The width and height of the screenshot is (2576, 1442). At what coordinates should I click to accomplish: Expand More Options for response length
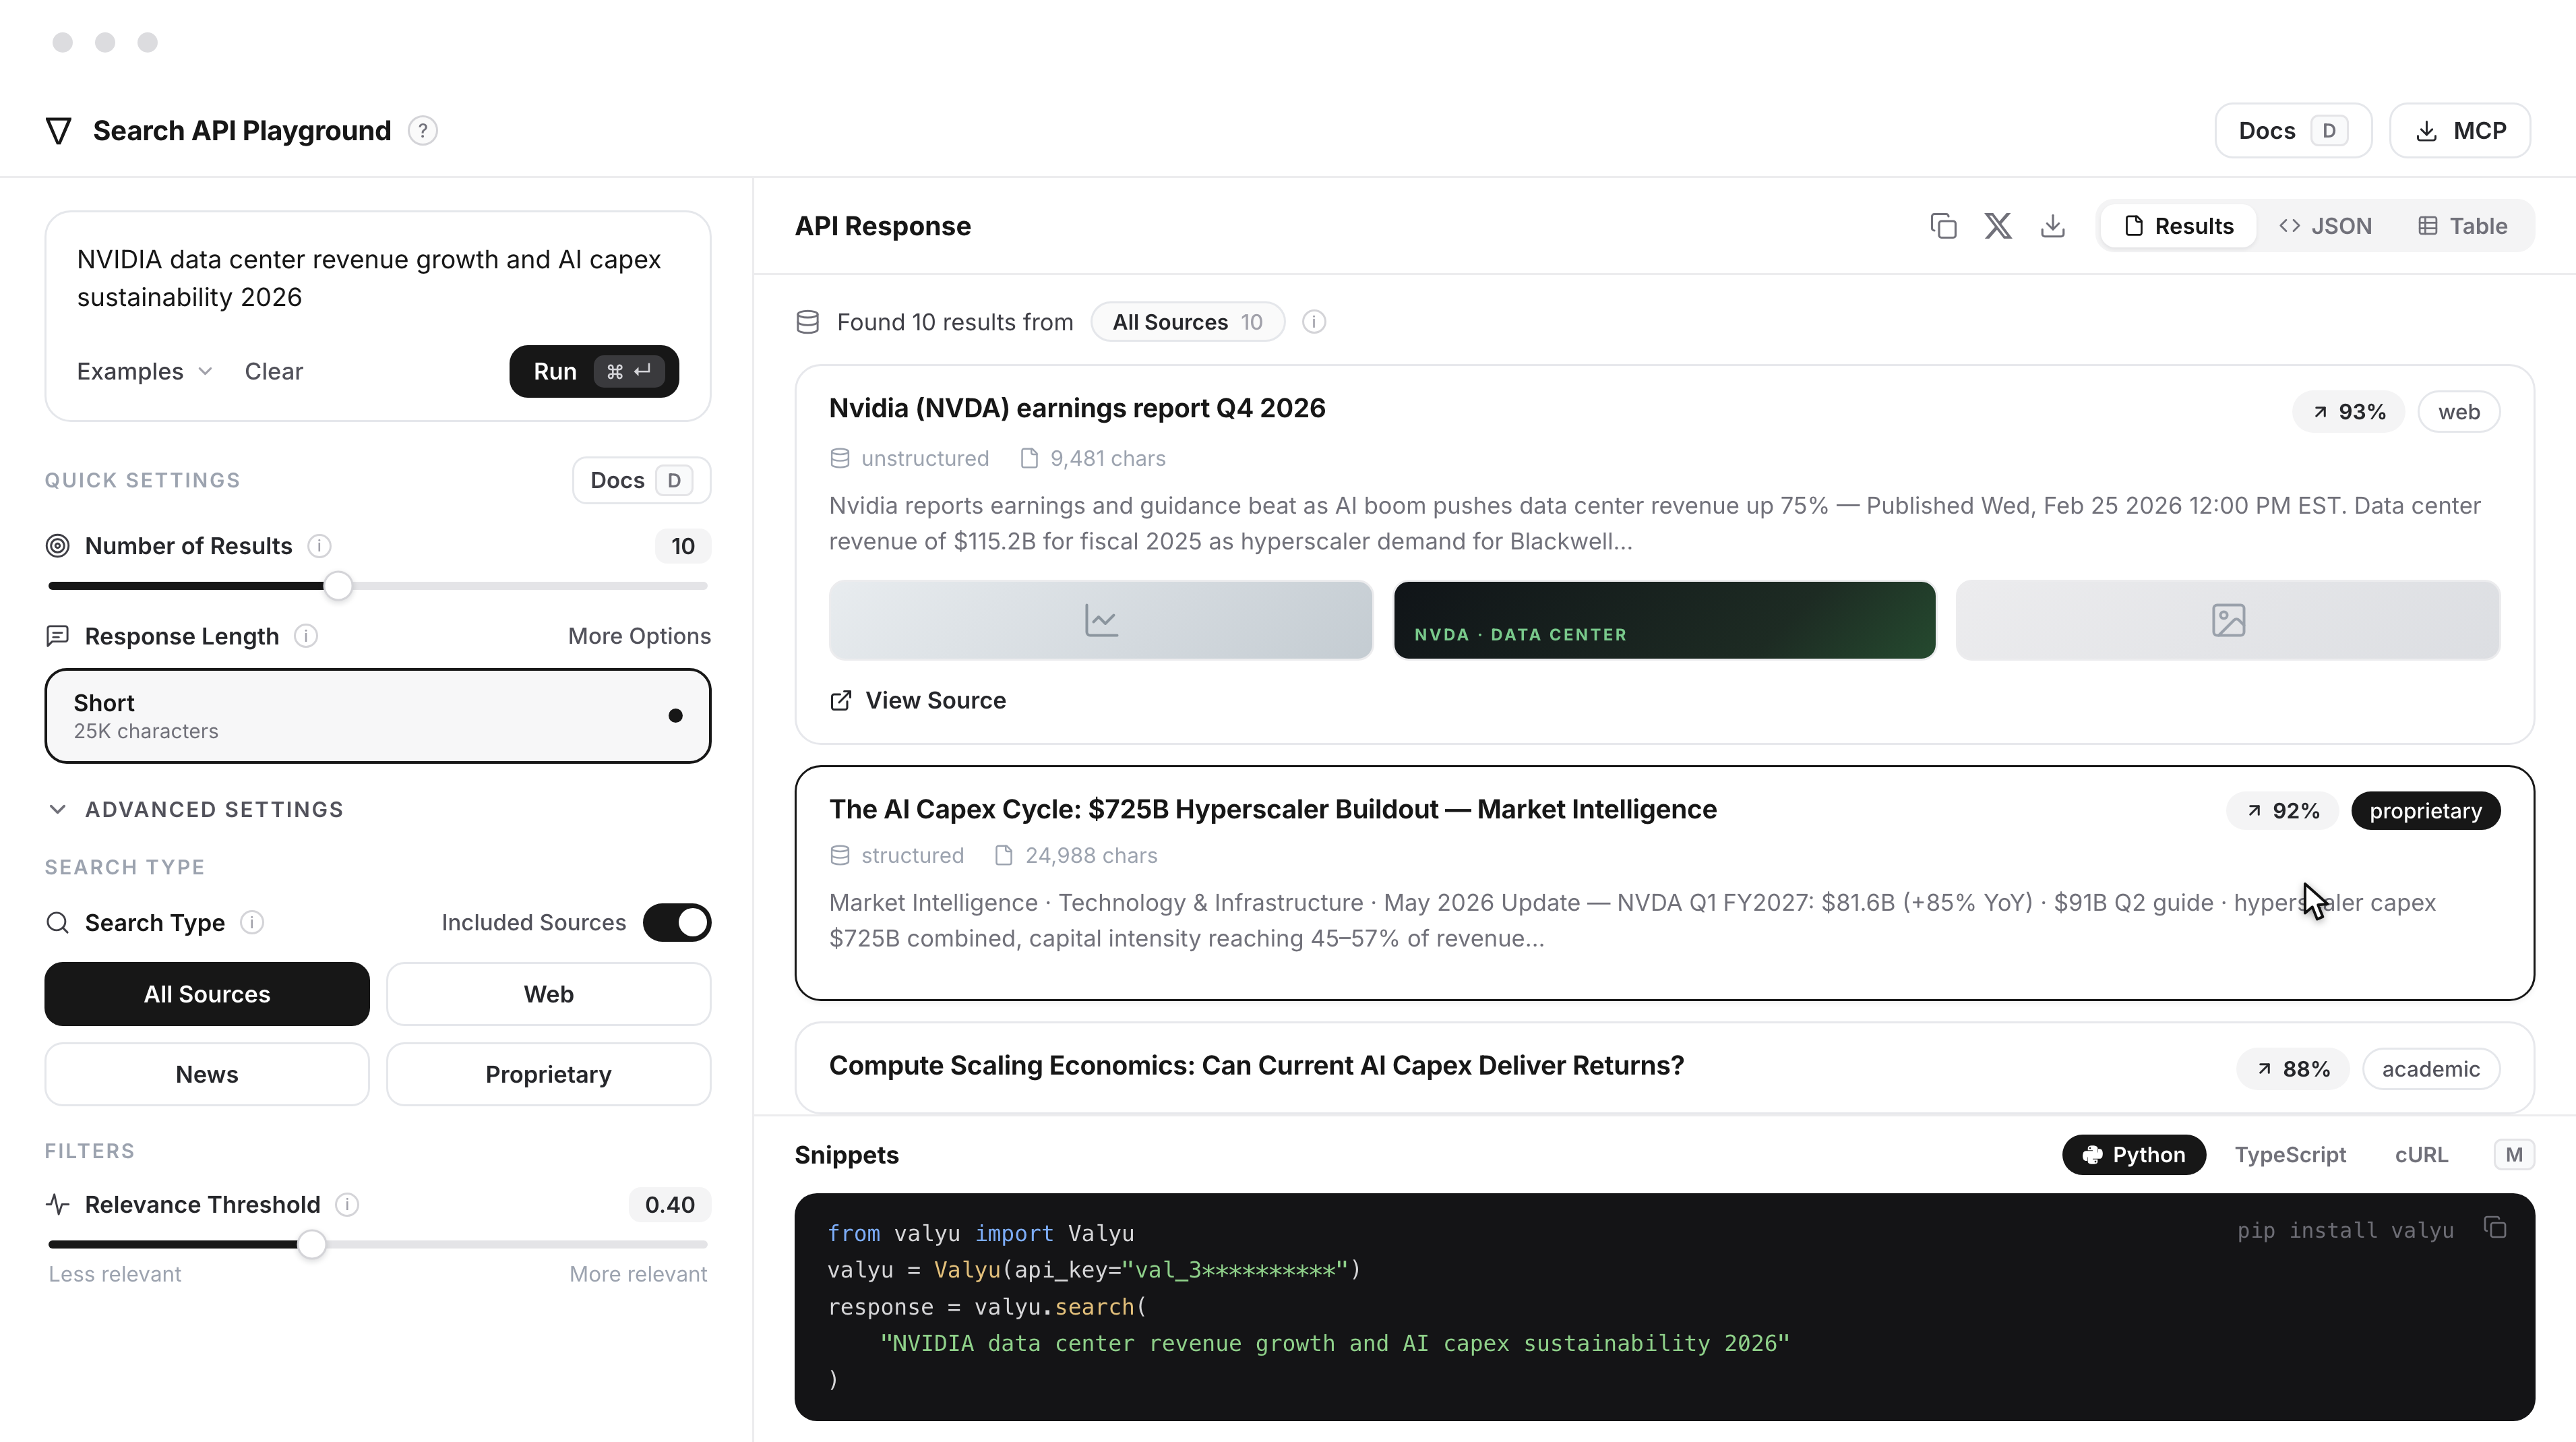coord(640,636)
